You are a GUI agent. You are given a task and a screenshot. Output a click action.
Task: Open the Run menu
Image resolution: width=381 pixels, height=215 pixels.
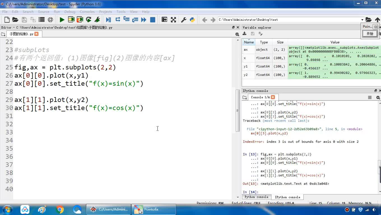point(57,11)
